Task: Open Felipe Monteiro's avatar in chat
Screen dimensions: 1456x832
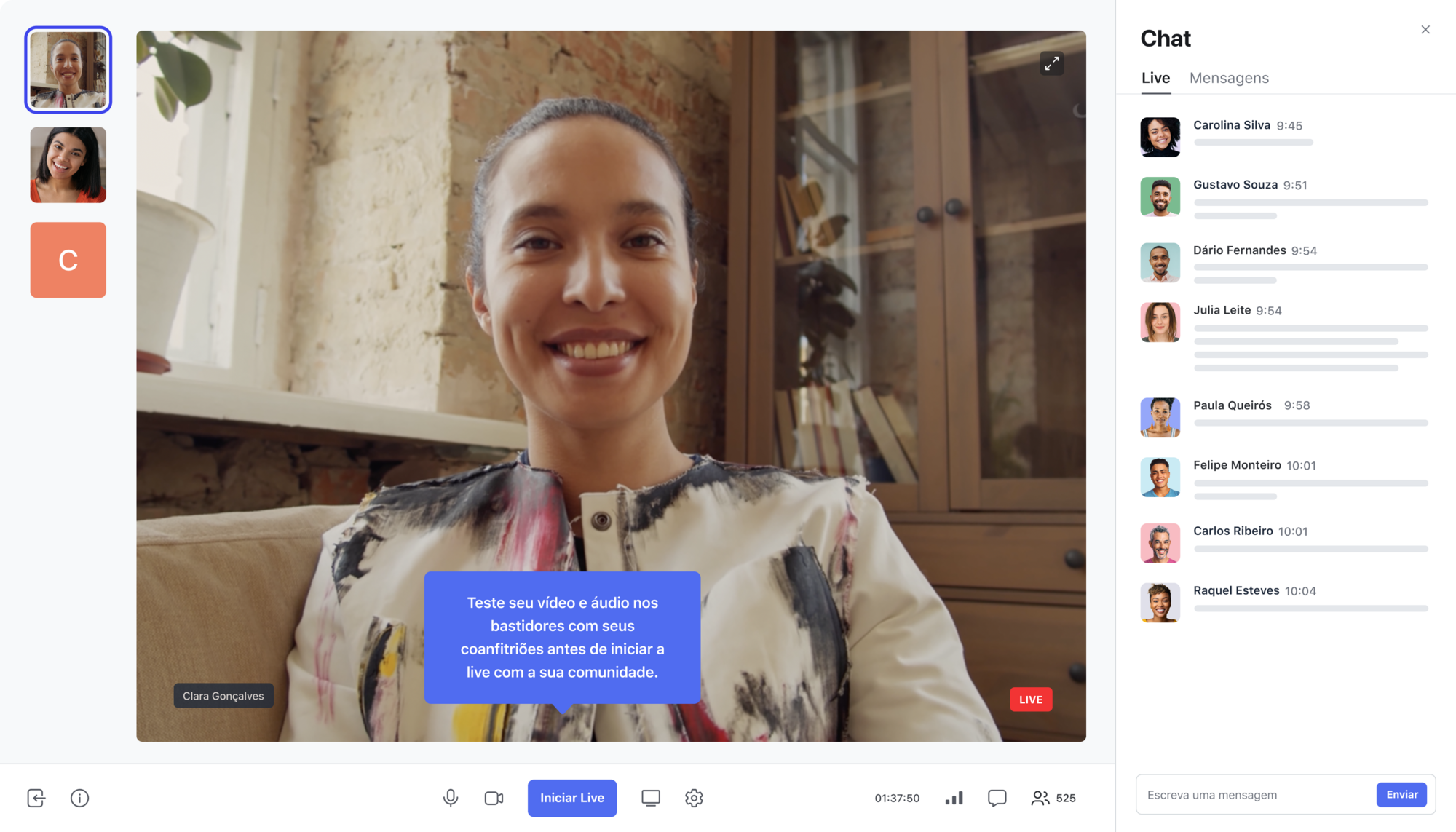Action: point(1160,477)
